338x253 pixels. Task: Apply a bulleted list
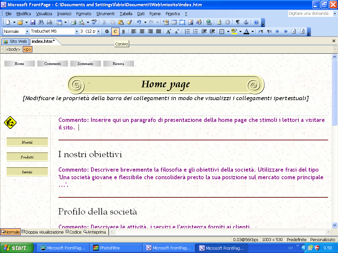click(x=195, y=31)
